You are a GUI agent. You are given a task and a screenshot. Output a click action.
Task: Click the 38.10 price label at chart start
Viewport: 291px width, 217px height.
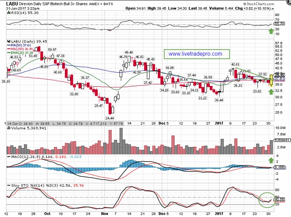pos(6,81)
